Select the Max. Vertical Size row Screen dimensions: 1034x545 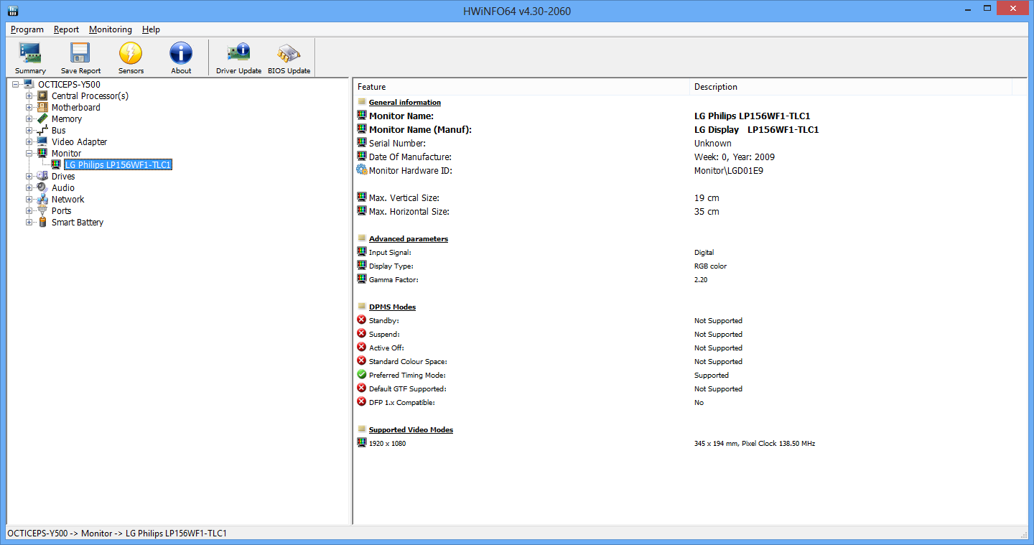click(x=690, y=197)
